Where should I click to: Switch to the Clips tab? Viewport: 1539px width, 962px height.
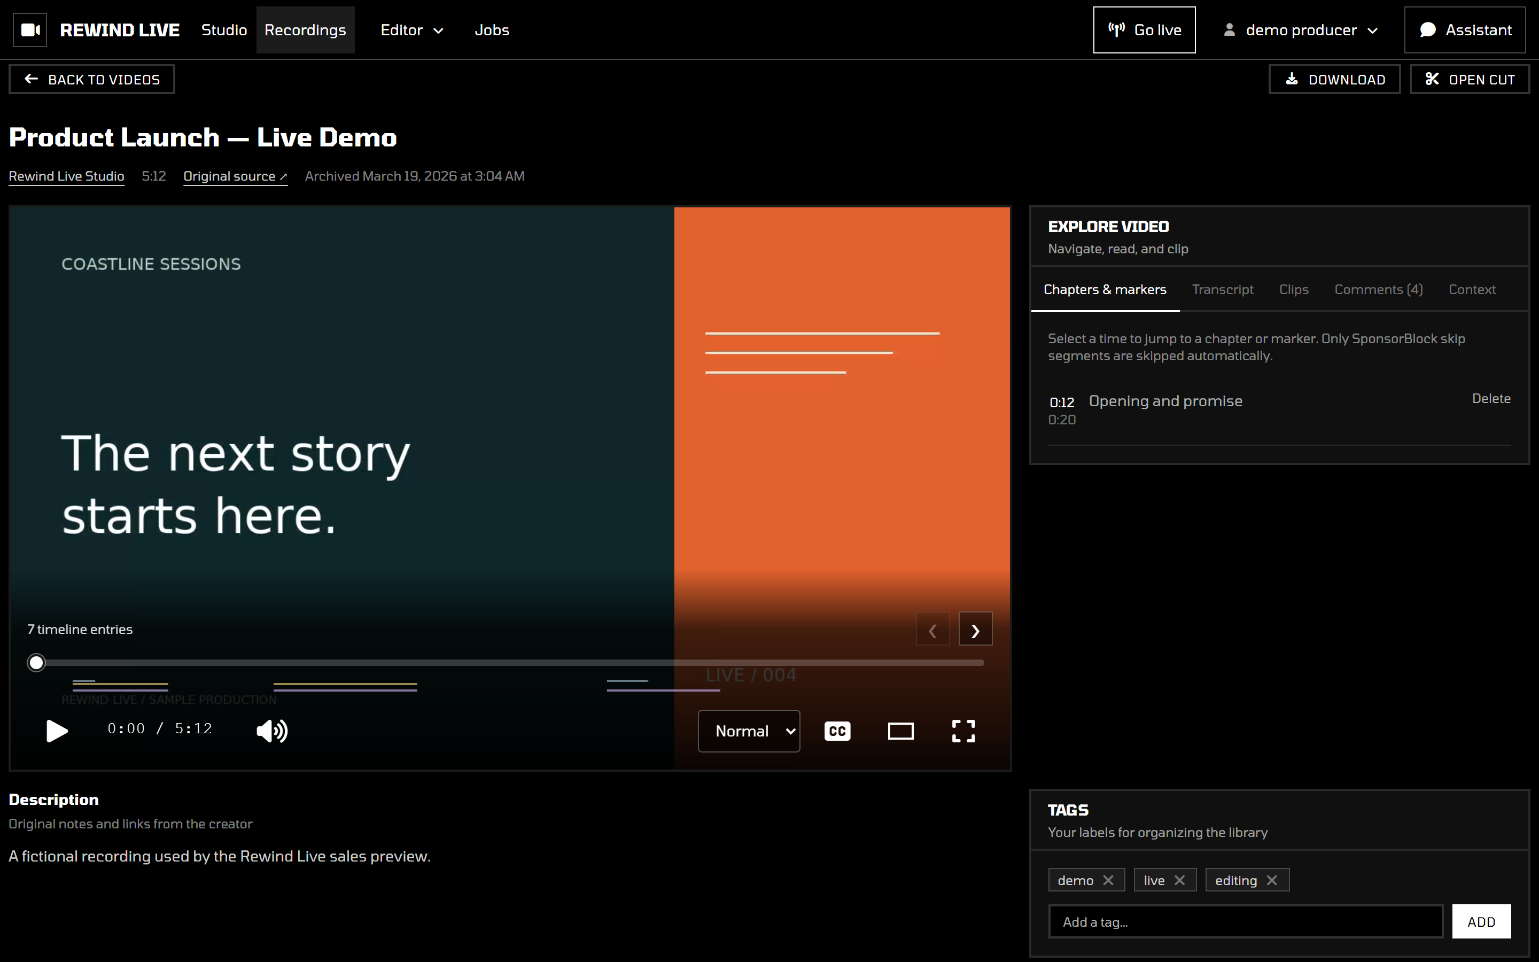pos(1294,290)
